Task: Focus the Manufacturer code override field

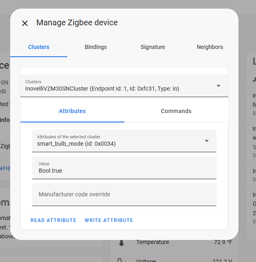Action: pos(124,195)
